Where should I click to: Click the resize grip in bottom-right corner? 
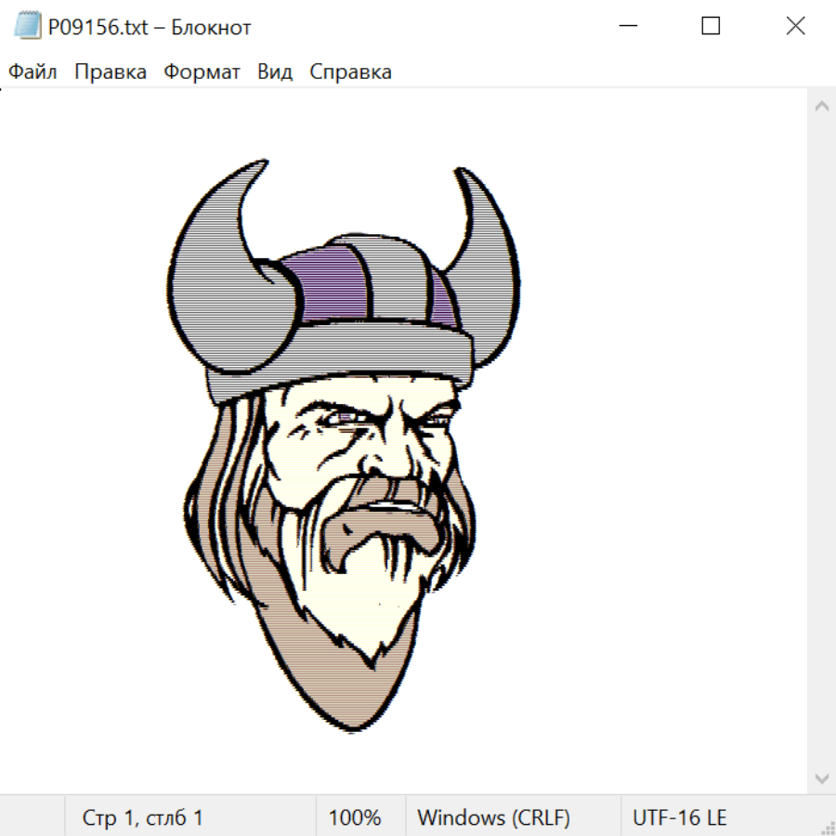(828, 828)
